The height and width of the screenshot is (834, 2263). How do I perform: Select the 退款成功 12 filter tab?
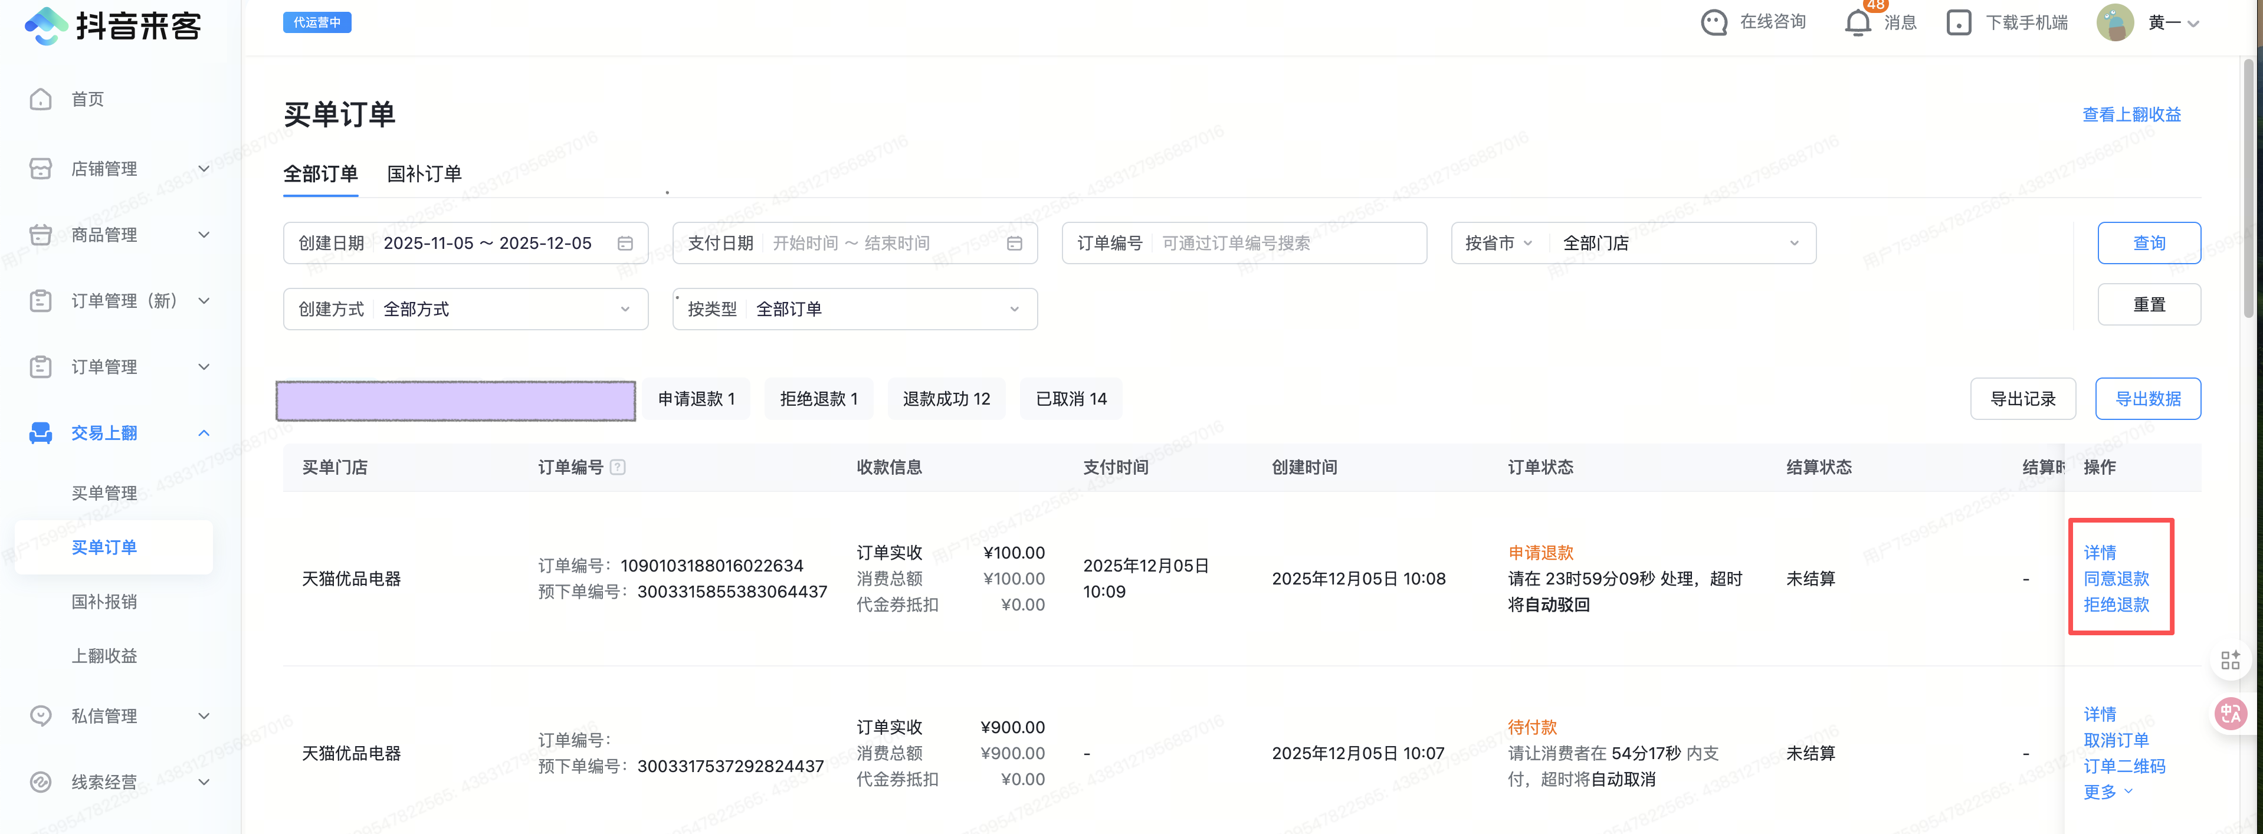[x=946, y=399]
